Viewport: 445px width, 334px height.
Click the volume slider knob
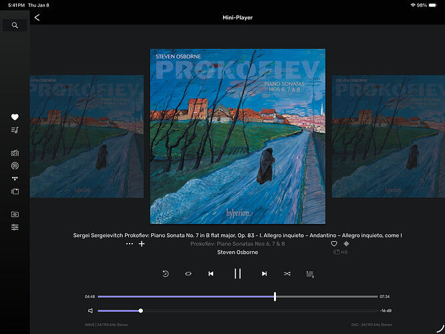(x=141, y=311)
